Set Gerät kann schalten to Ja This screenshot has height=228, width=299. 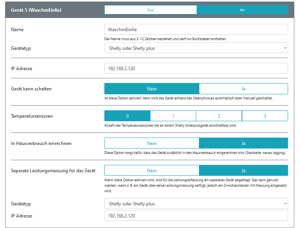tap(243, 88)
